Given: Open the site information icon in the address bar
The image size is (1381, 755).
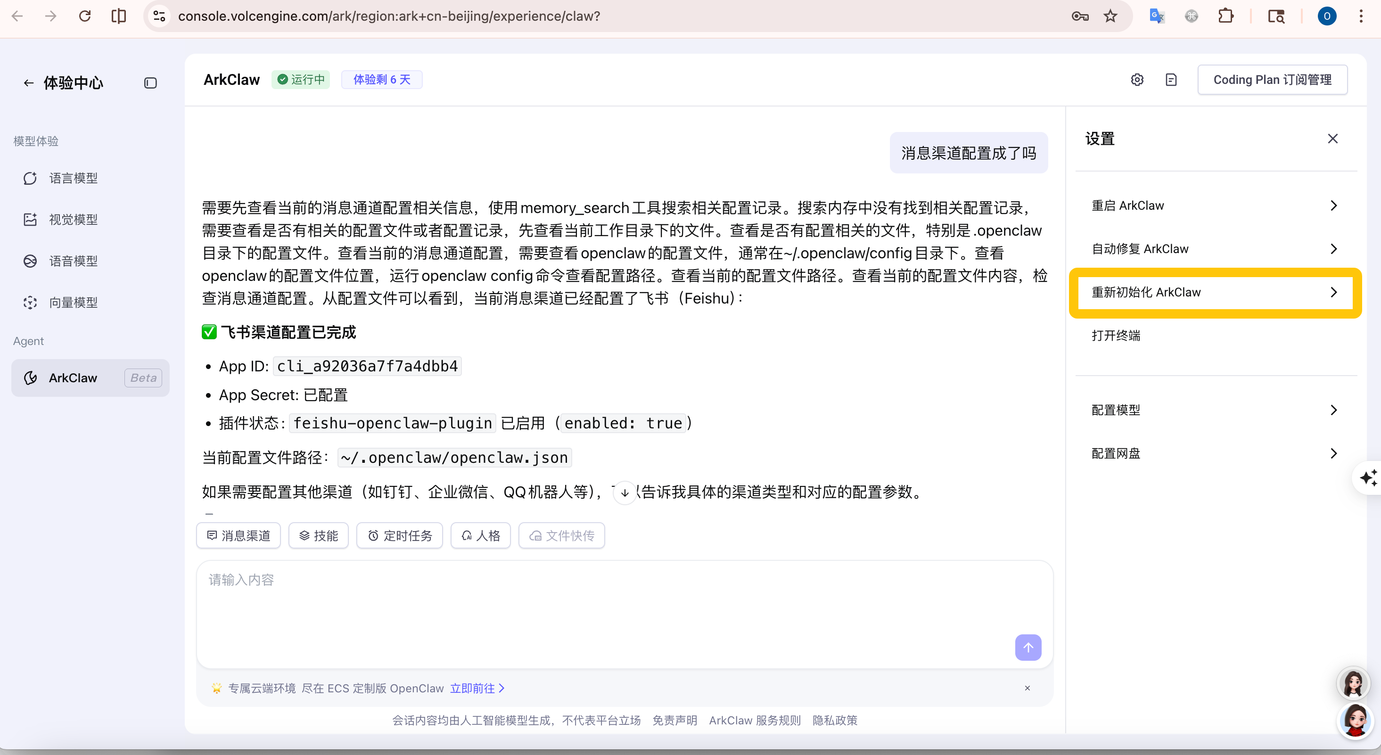Looking at the screenshot, I should [159, 16].
